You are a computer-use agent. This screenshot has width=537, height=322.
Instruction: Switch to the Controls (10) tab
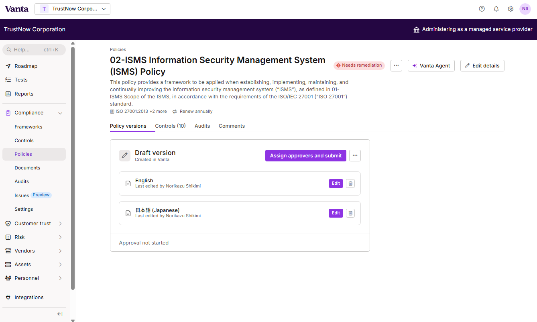coord(170,126)
